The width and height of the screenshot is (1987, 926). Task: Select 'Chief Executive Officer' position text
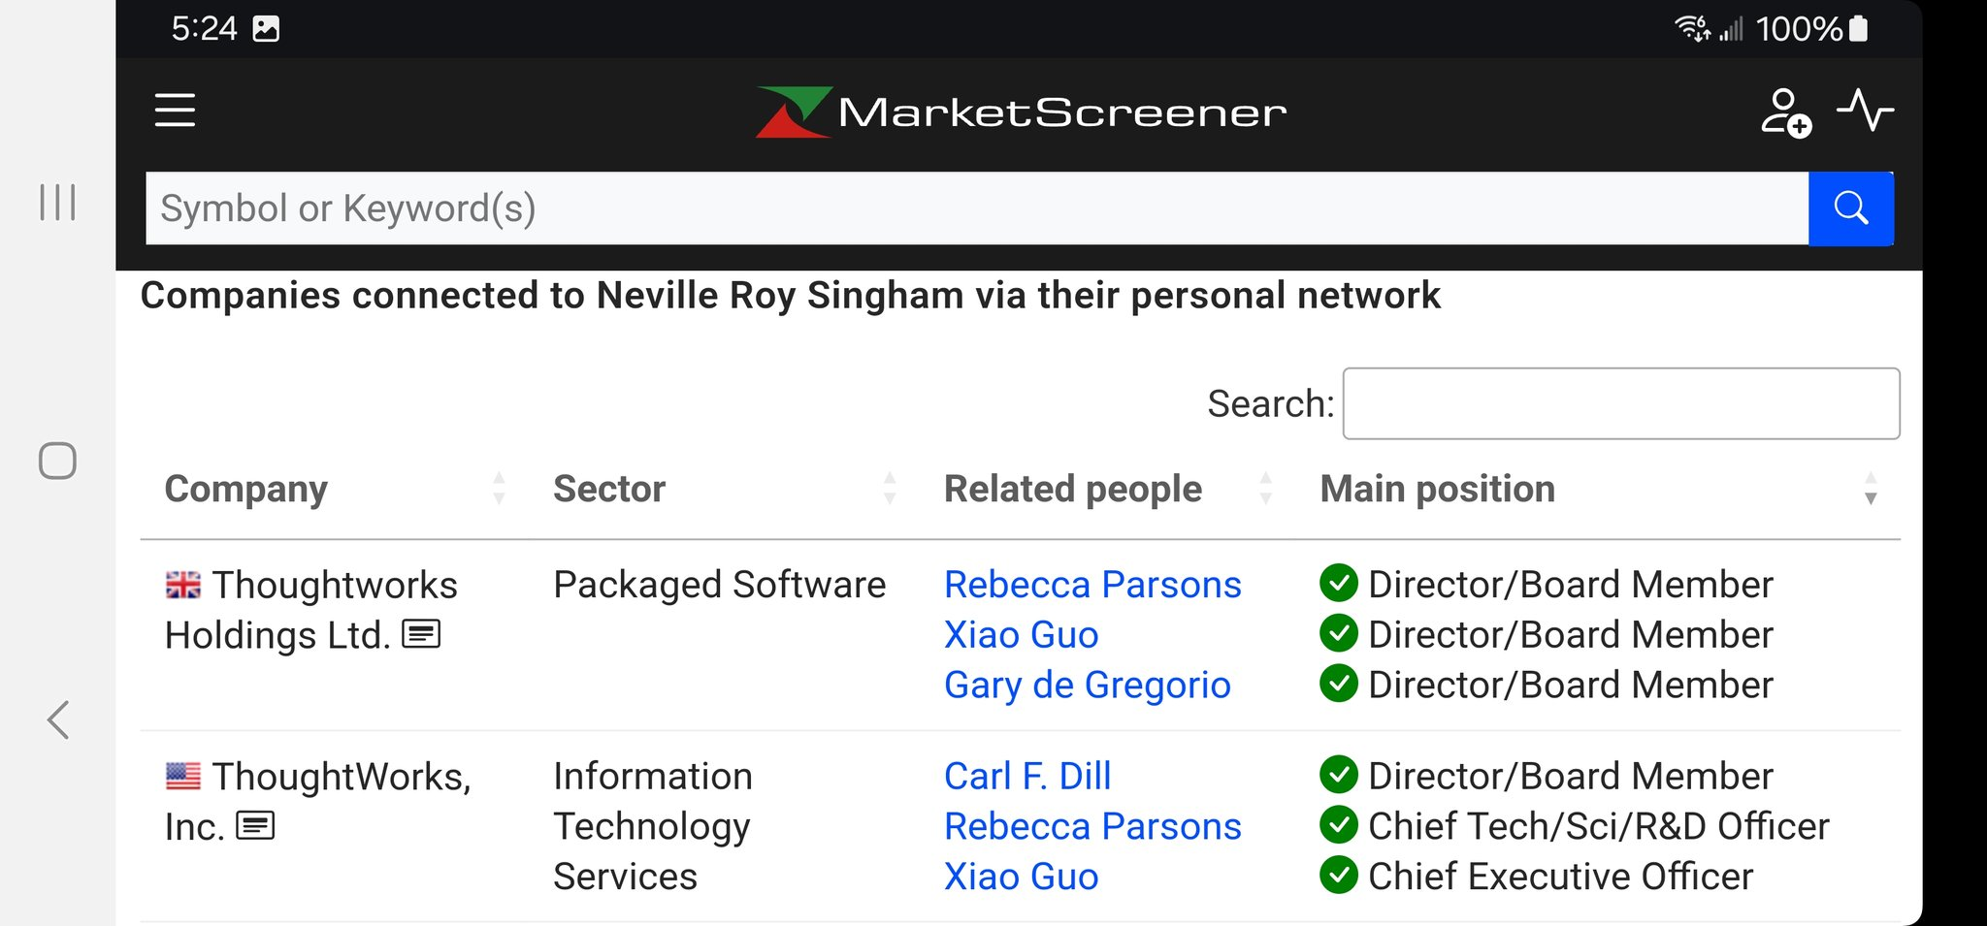pyautogui.click(x=1560, y=877)
